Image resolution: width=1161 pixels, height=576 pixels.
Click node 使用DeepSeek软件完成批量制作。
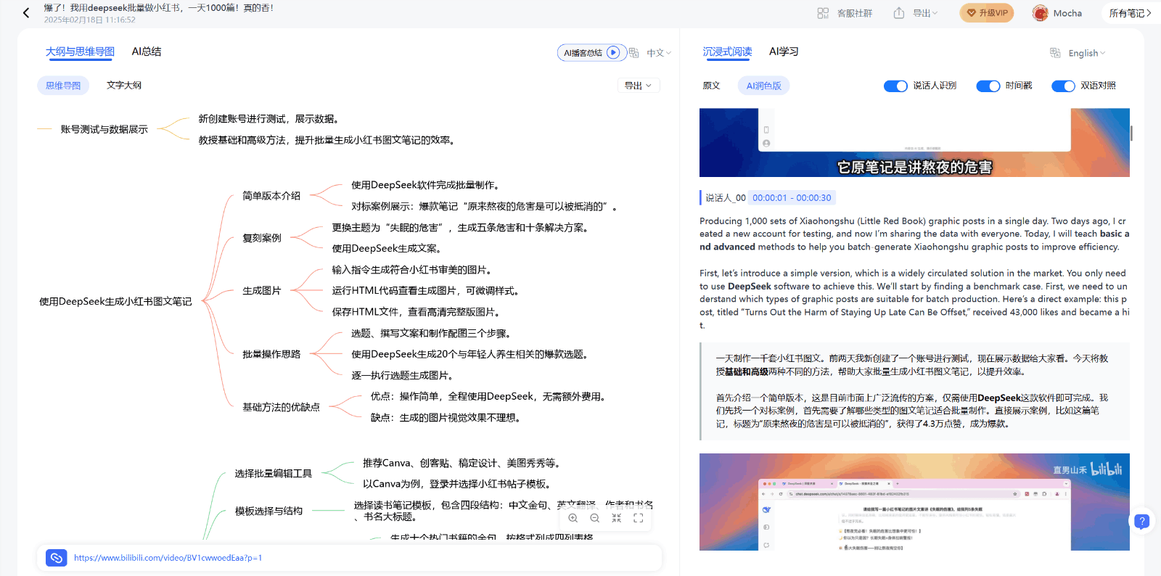coord(427,185)
